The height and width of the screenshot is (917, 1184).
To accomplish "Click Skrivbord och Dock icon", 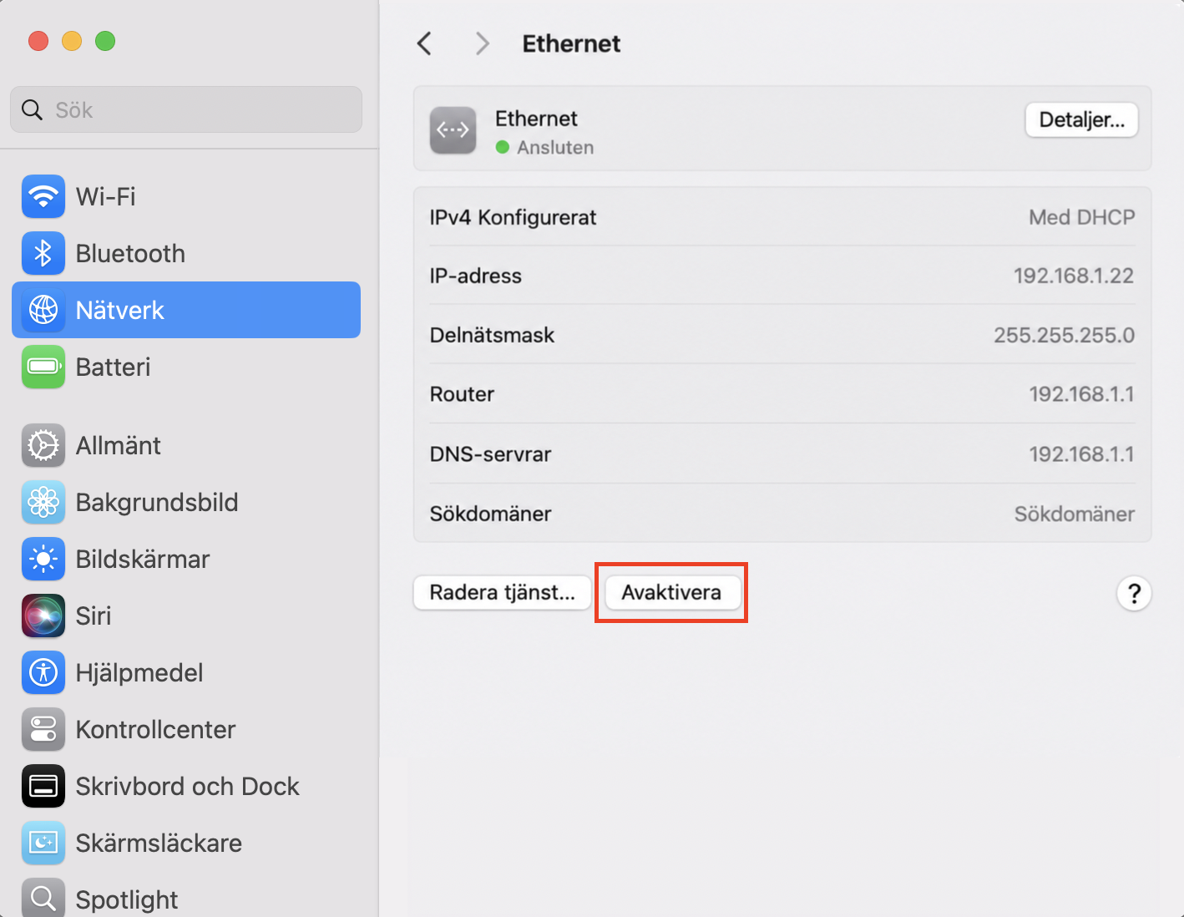I will (43, 786).
